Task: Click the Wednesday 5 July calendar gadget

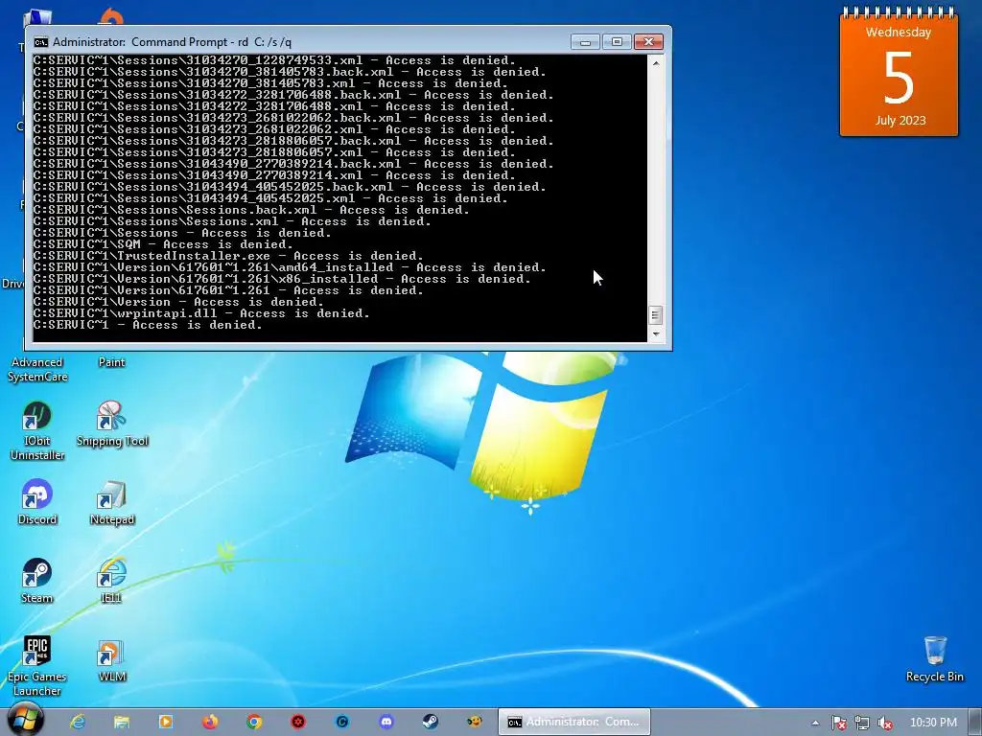Action: coord(899,74)
